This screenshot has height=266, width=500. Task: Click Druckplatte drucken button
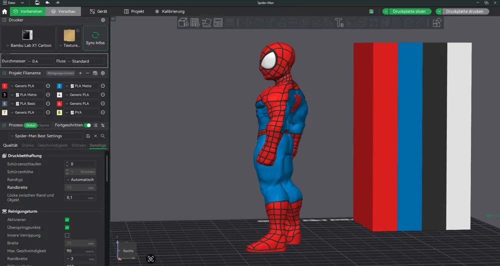464,11
